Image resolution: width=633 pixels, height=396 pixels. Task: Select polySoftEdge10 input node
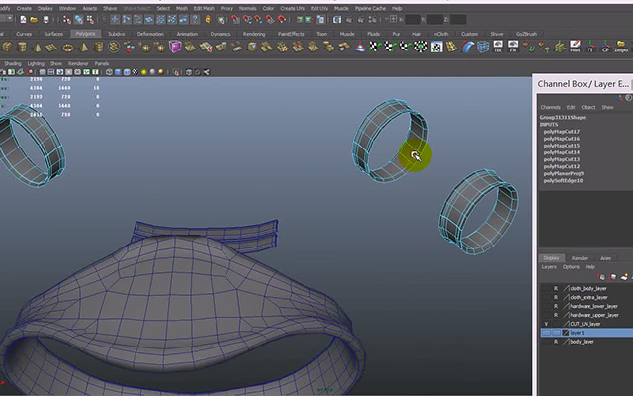563,180
